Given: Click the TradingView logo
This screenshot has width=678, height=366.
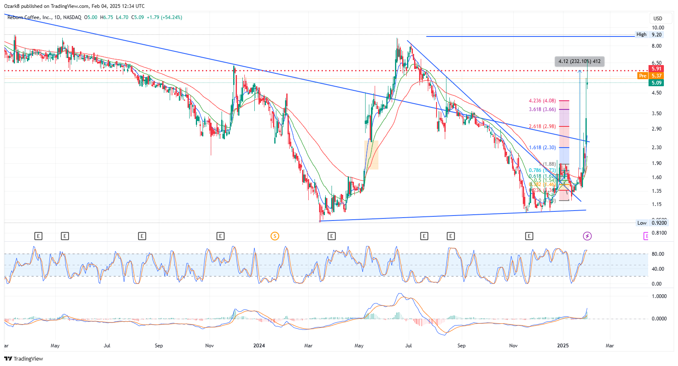Looking at the screenshot, I should (x=24, y=359).
